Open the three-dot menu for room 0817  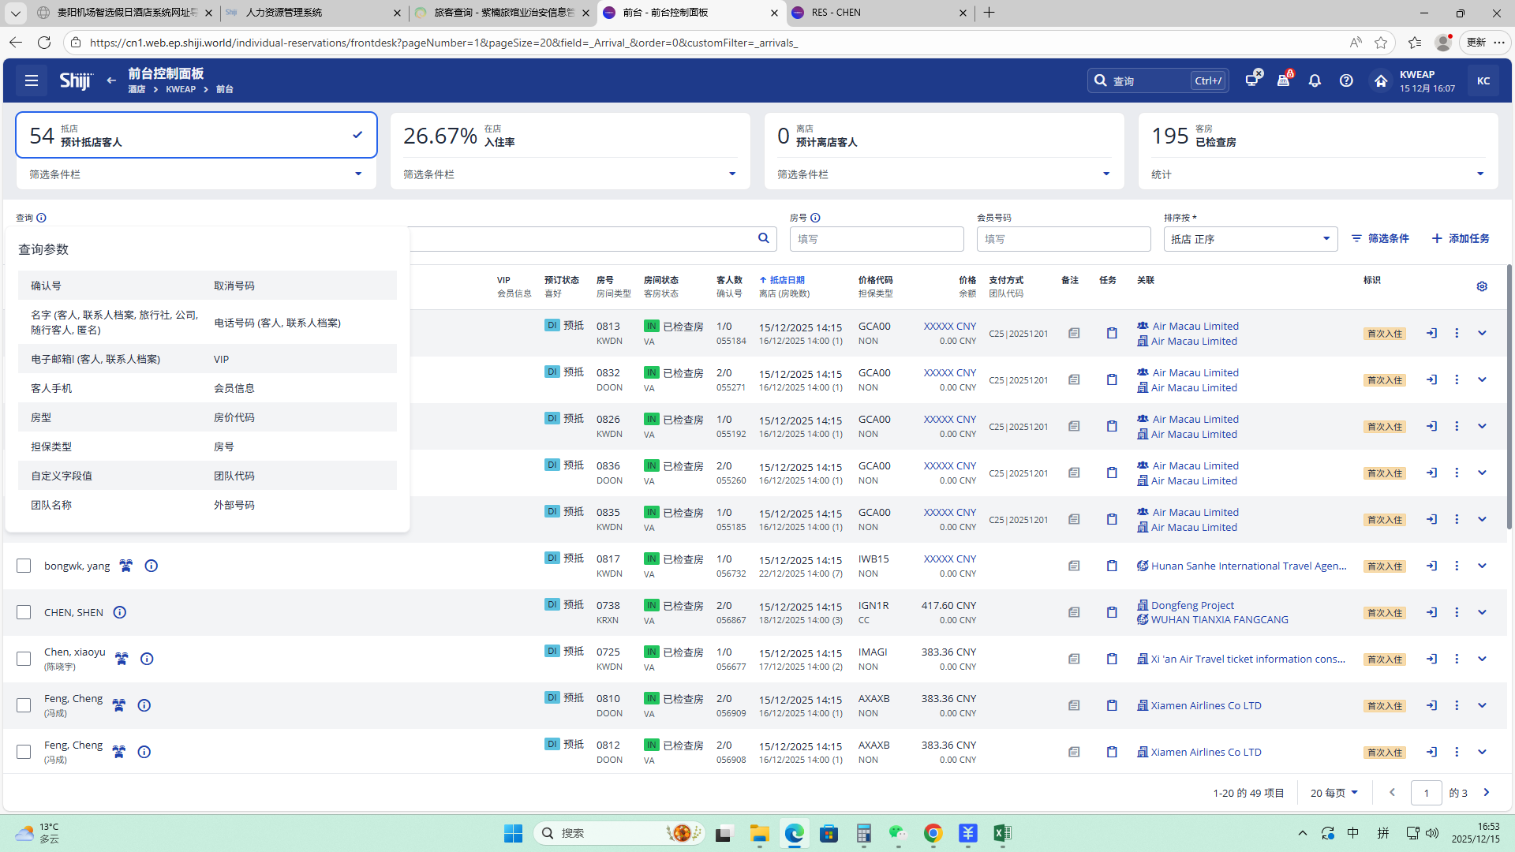[1457, 566]
